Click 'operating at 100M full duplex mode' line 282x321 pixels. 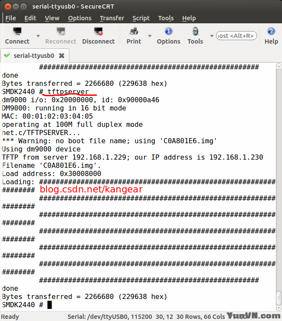(72, 124)
